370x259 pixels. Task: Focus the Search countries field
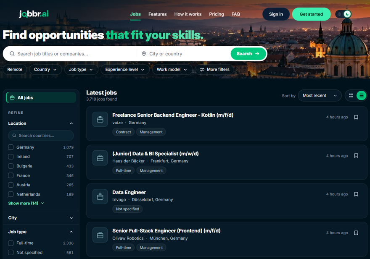pos(41,136)
